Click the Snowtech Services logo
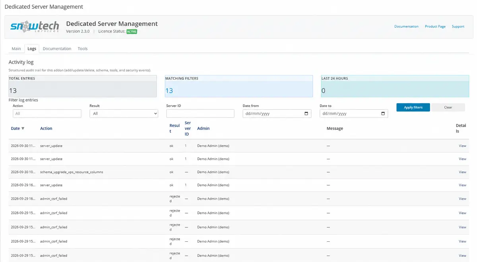This screenshot has width=477, height=262. pyautogui.click(x=35, y=26)
